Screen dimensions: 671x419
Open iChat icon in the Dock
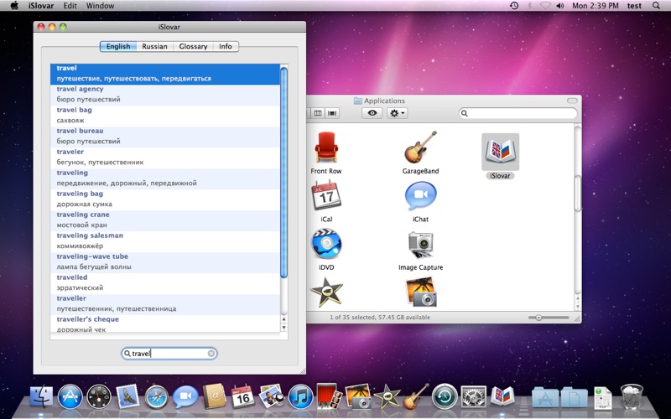tap(185, 396)
